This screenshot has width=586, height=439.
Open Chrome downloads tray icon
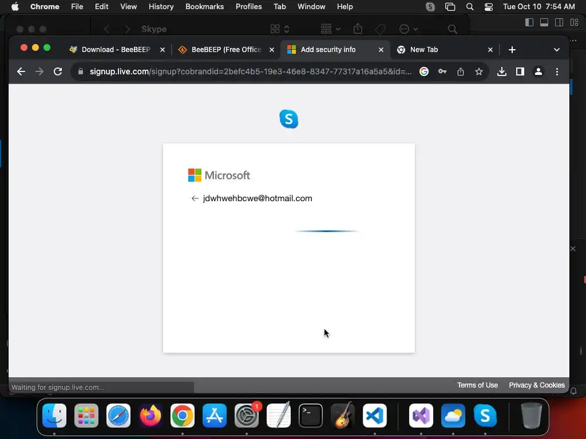(501, 71)
